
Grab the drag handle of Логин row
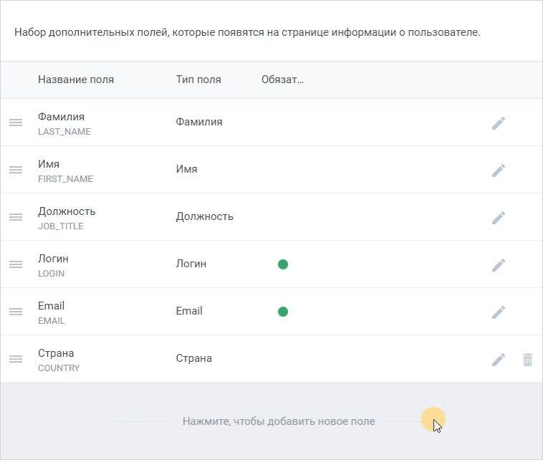pos(16,264)
